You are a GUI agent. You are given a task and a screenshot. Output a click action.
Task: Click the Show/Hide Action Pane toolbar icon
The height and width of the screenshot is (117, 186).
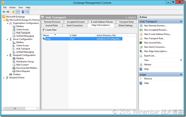tap(27, 12)
